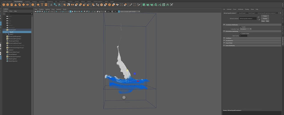Click the highlighted blue shading icon in viewport toolbar
Viewport: 284px width, 115px height.
(x=70, y=11)
